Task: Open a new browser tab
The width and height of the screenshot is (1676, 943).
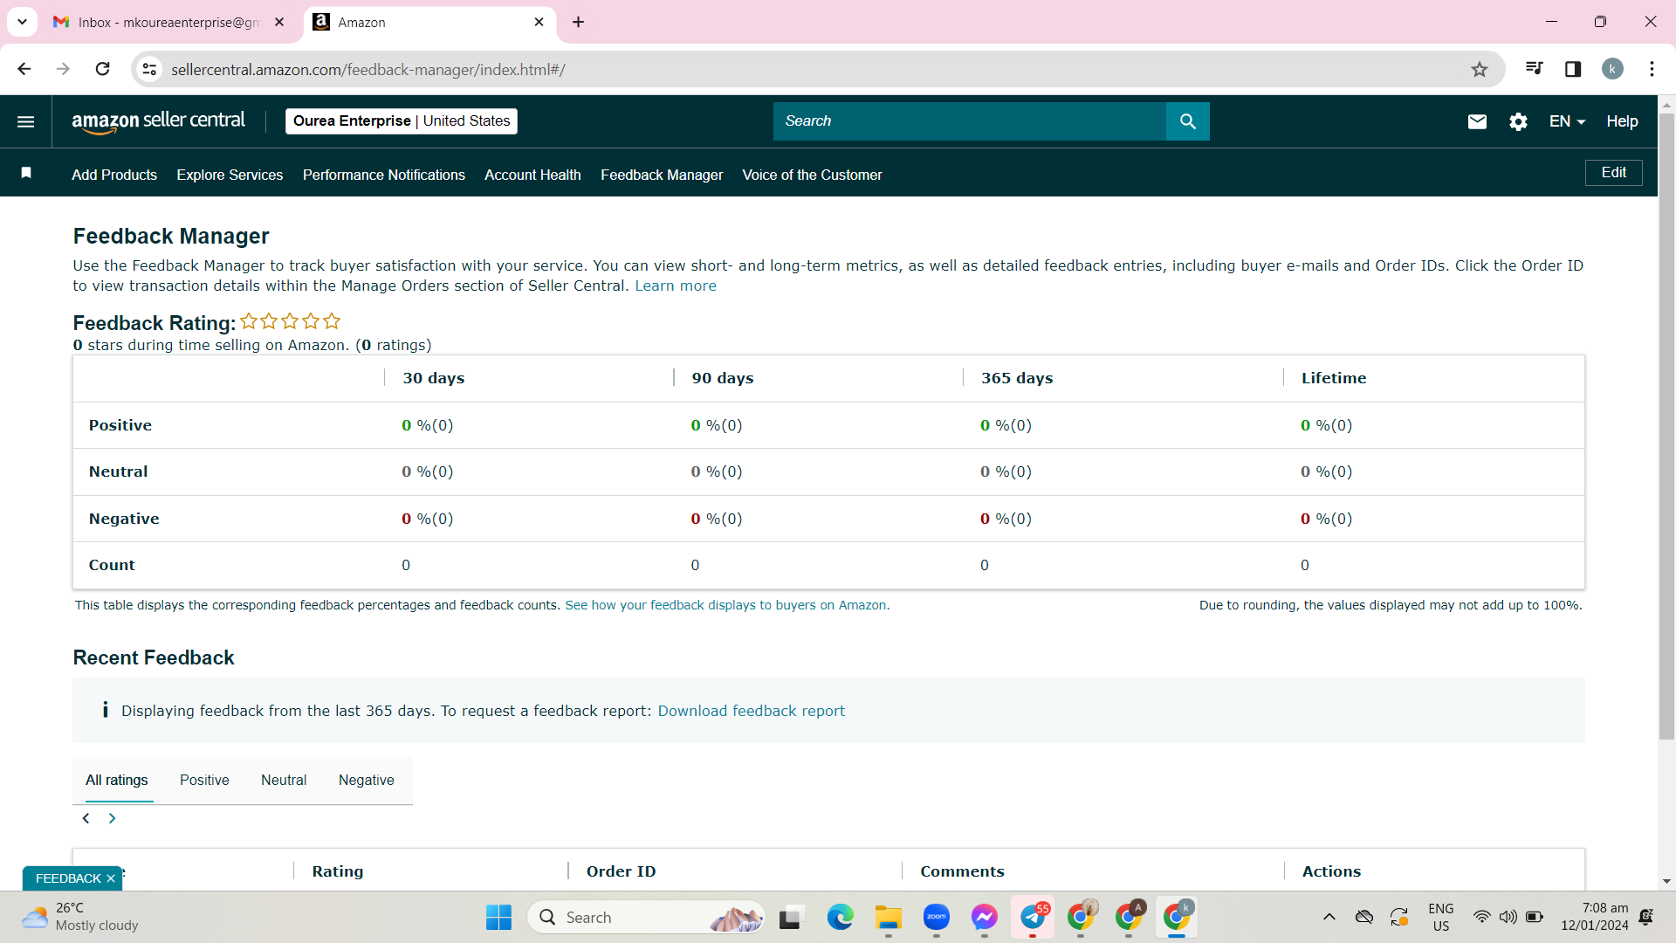Action: pos(578,22)
